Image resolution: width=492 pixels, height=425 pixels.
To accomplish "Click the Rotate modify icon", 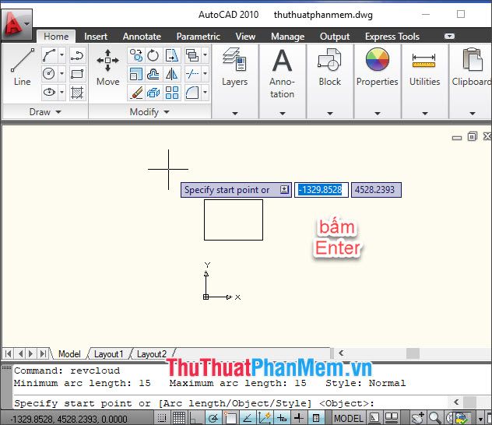I will point(153,55).
